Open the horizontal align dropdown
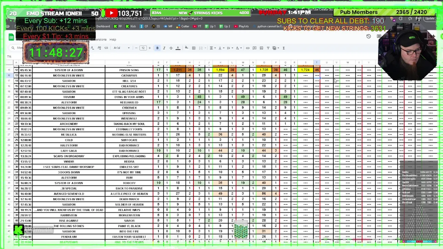 (x=212, y=48)
